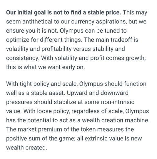This screenshot has height=159, width=157.
Task: Click 'regardless of scale' phrase
Action: click(x=98, y=111)
